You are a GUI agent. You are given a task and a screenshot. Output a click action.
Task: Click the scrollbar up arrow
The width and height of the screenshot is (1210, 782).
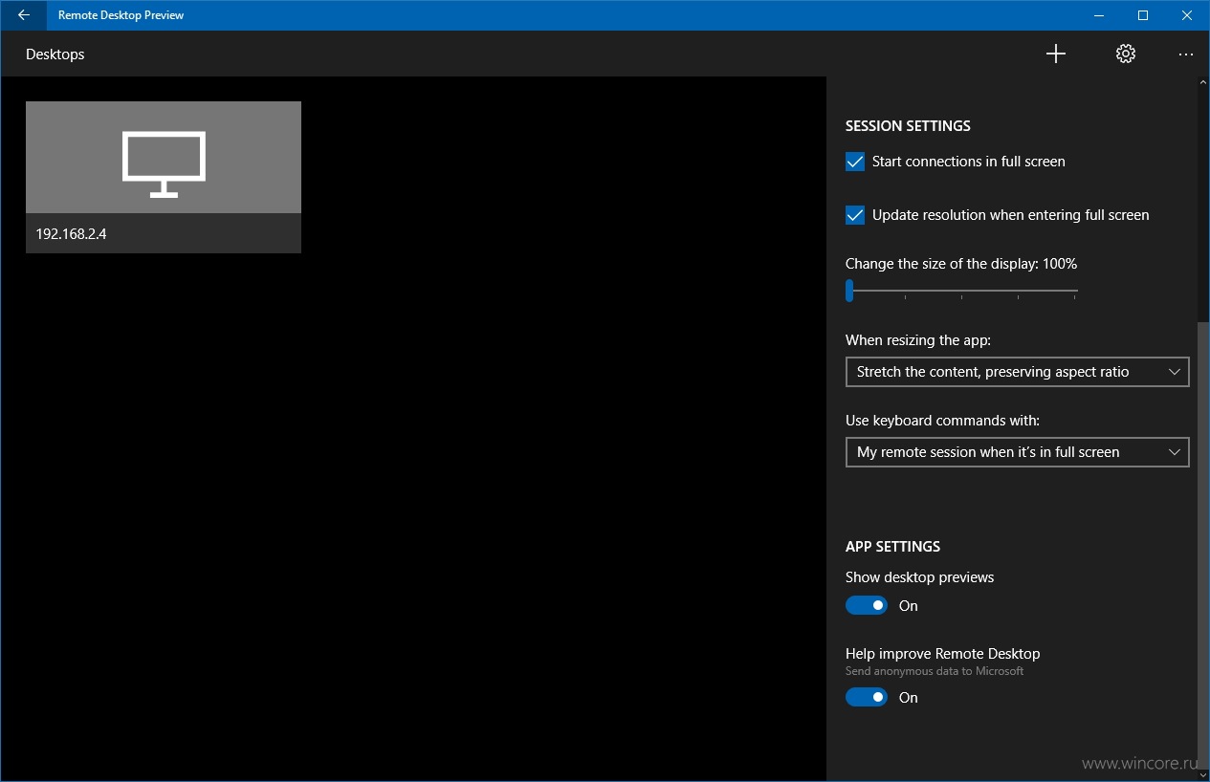click(x=1203, y=83)
